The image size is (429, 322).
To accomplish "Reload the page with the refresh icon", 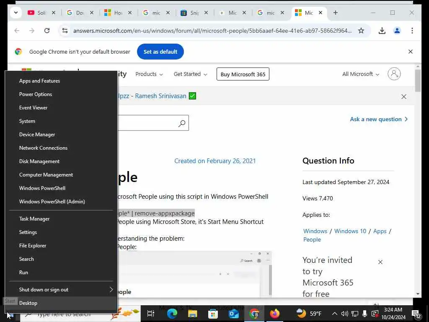I will 47,31.
